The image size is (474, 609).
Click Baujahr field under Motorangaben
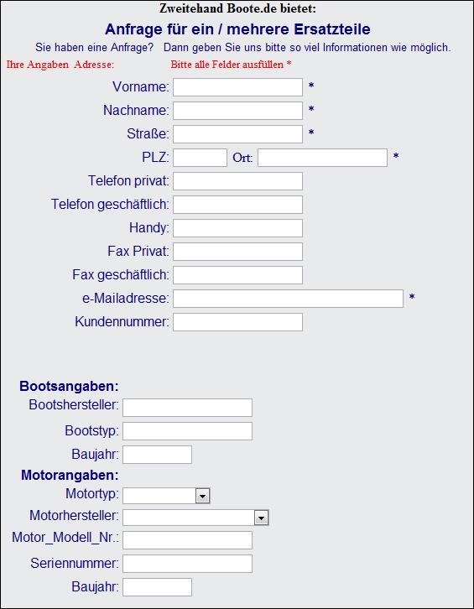(157, 587)
